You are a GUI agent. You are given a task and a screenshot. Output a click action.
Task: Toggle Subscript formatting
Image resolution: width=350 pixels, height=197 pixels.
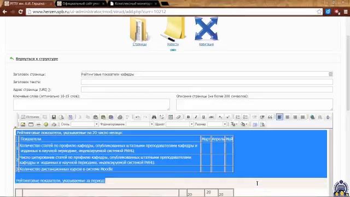click(220, 117)
